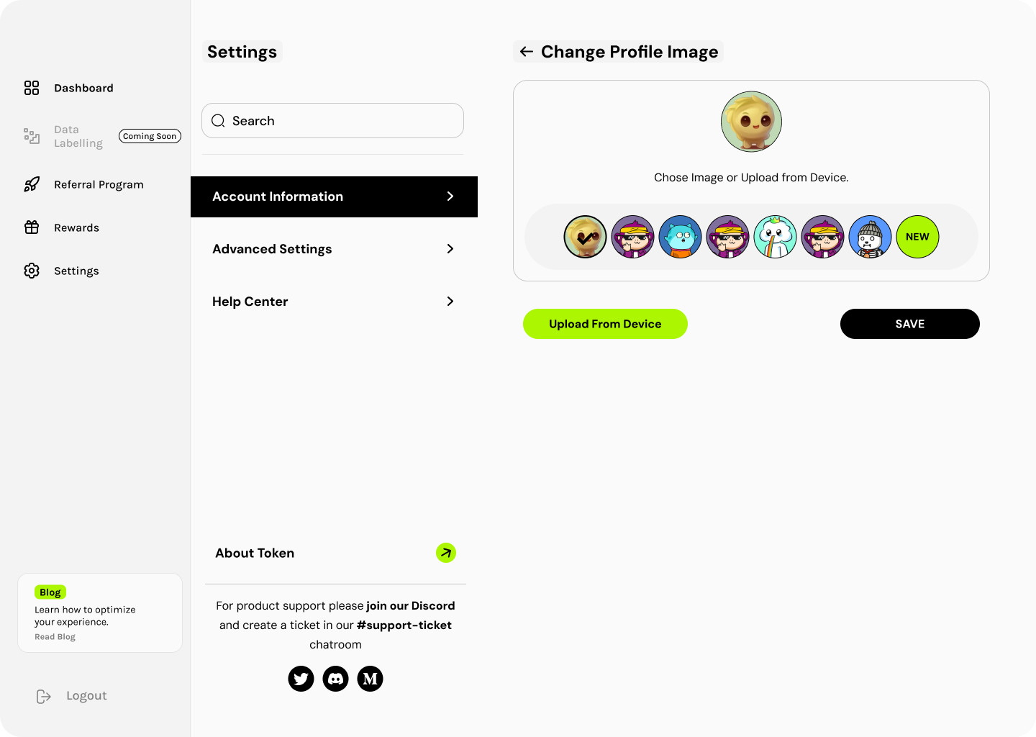Viewport: 1036px width, 737px height.
Task: Open Medium via its footer icon
Action: [x=370, y=679]
